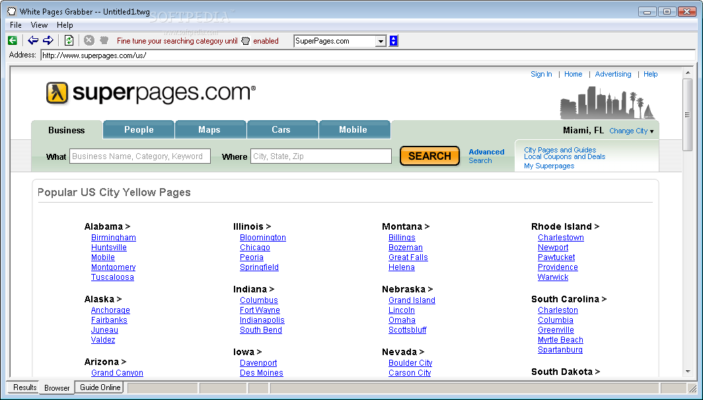Click the Sign In link
The width and height of the screenshot is (703, 400).
[x=541, y=74]
